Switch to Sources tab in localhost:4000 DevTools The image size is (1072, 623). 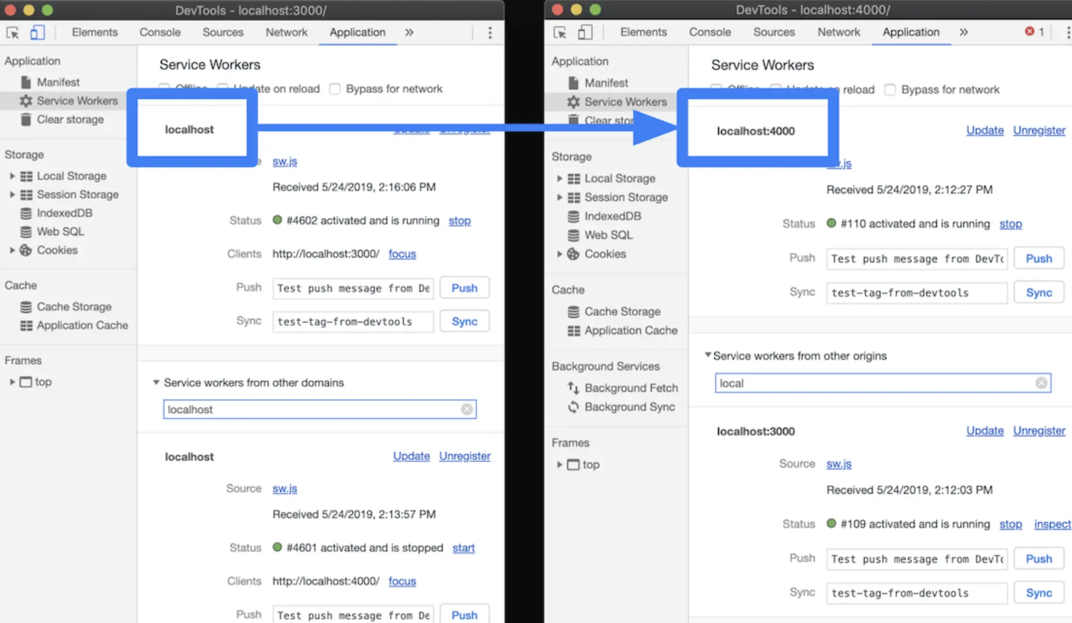(774, 32)
